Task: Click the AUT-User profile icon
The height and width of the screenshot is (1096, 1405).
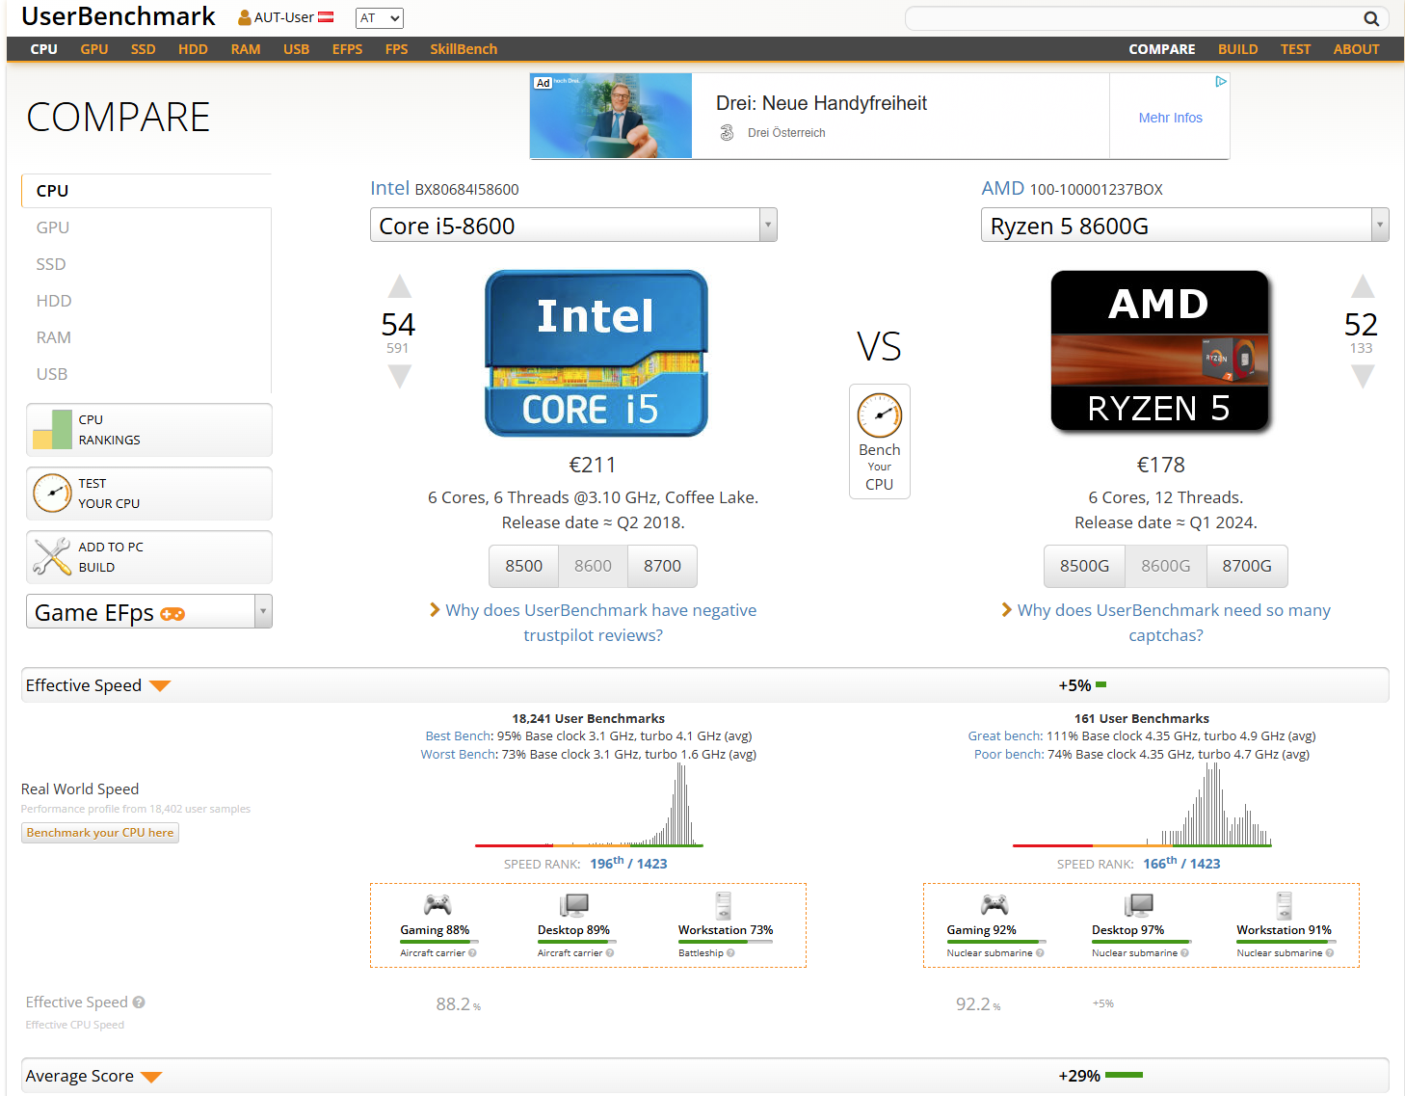Action: [245, 17]
